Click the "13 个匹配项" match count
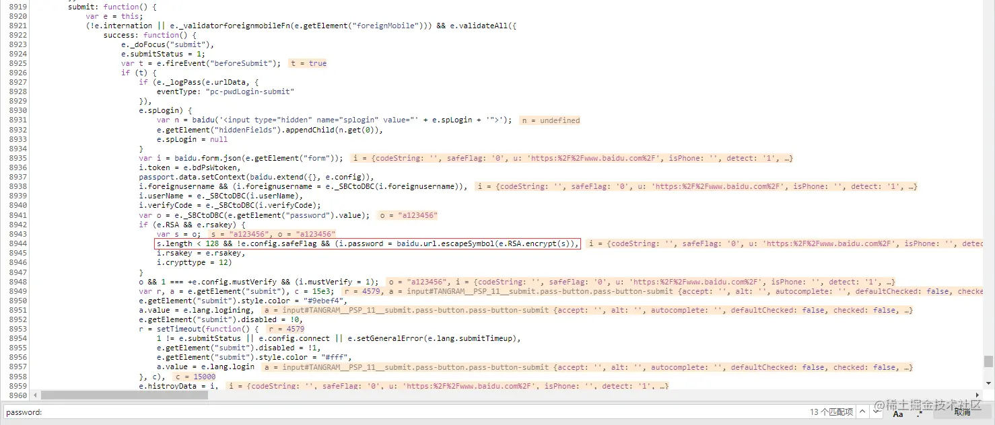The image size is (995, 425). click(831, 412)
